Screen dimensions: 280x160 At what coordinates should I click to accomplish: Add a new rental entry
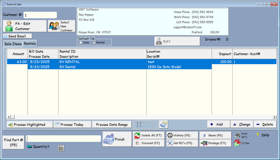tap(219, 124)
